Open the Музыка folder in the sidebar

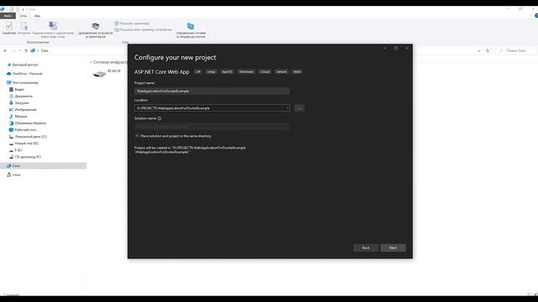(x=20, y=117)
